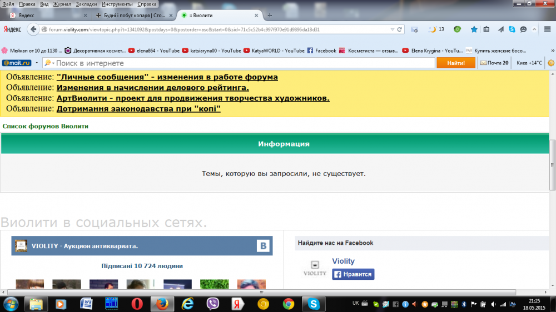Open Изменения в начислении делового рейтинга link
Viewport: 556px width, 312px height.
pos(153,88)
